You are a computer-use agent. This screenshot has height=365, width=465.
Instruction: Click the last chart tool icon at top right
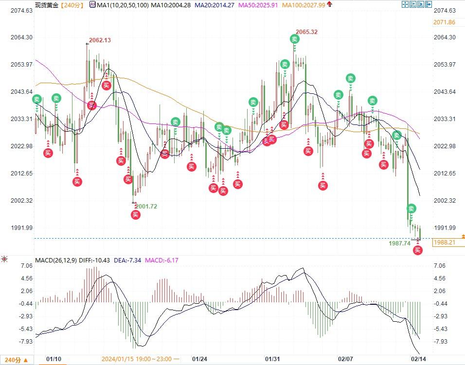(429, 4)
